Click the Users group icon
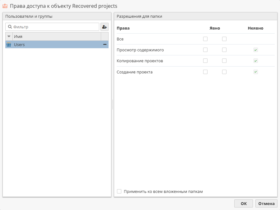The height and width of the screenshot is (210, 280). (8, 44)
